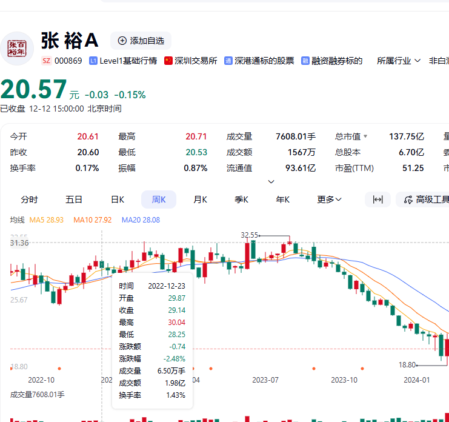The image size is (449, 422).
Task: Click the 融资融券标的 tag
Action: click(x=337, y=61)
